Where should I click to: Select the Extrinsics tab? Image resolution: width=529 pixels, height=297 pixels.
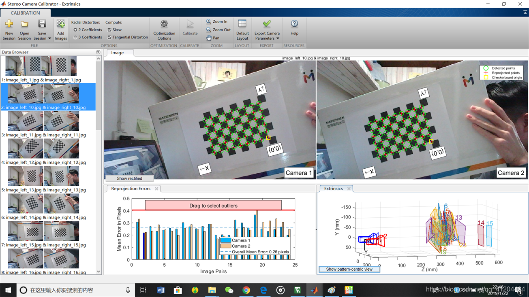[333, 189]
